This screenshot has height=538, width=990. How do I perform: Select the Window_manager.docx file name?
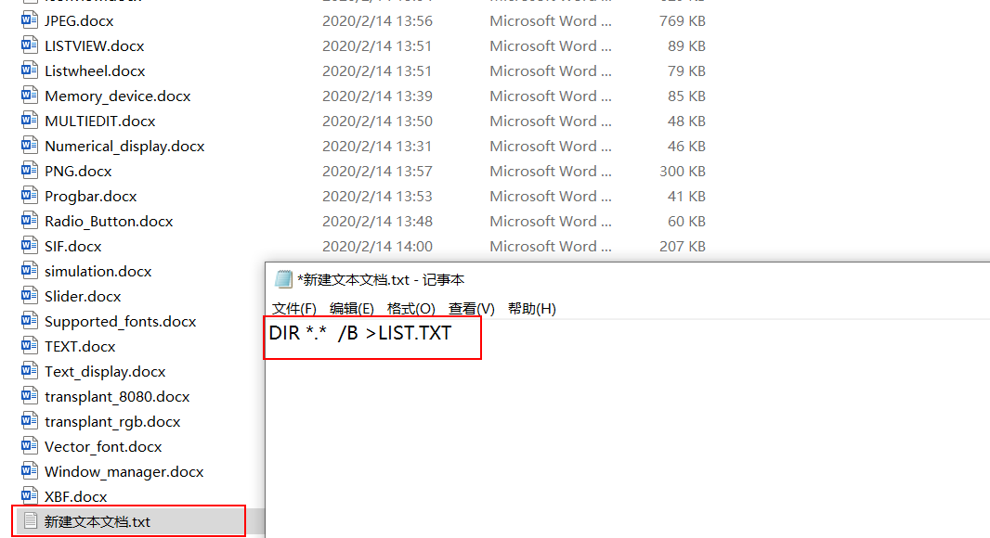click(124, 471)
